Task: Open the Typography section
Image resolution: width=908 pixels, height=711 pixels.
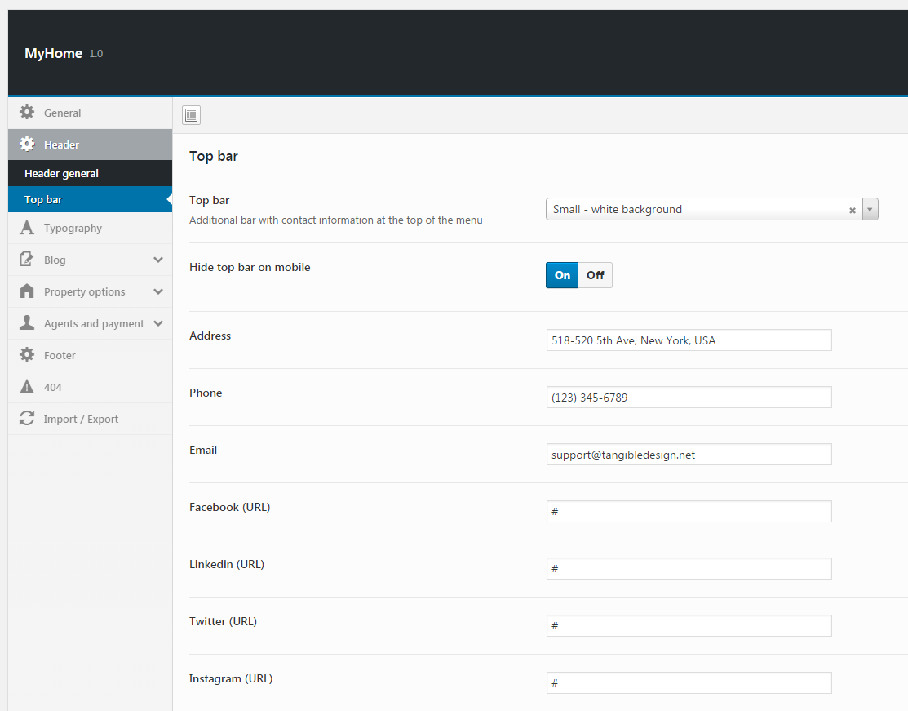Action: (91, 228)
